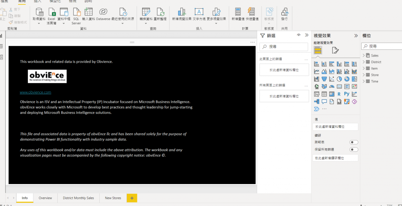Collapse the 篩選 pane with double chevron
Screen dimensions: 402x206
[307, 35]
